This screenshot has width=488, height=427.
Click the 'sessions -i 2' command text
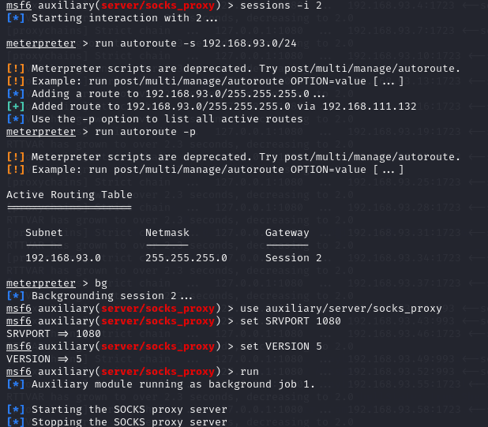point(281,6)
